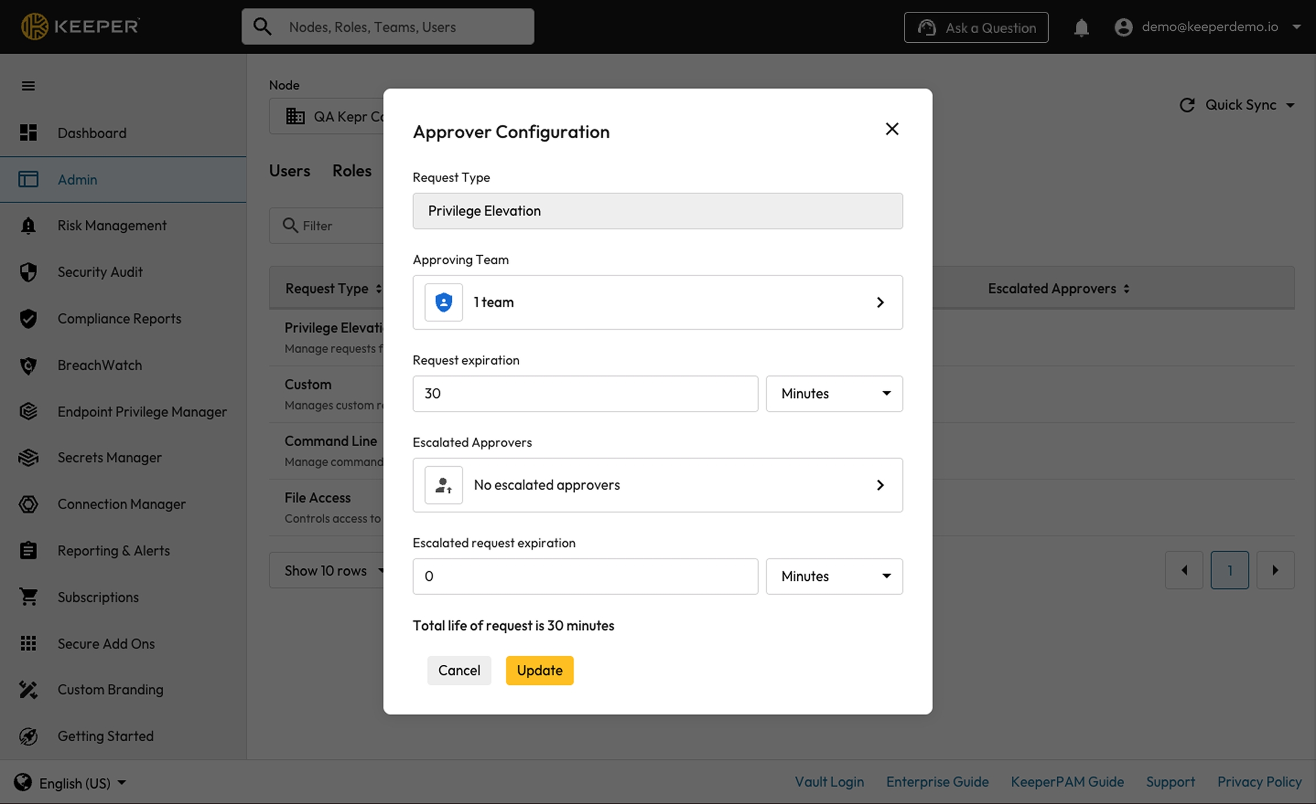Click the Request expiration number field
1316x804 pixels.
pos(585,394)
